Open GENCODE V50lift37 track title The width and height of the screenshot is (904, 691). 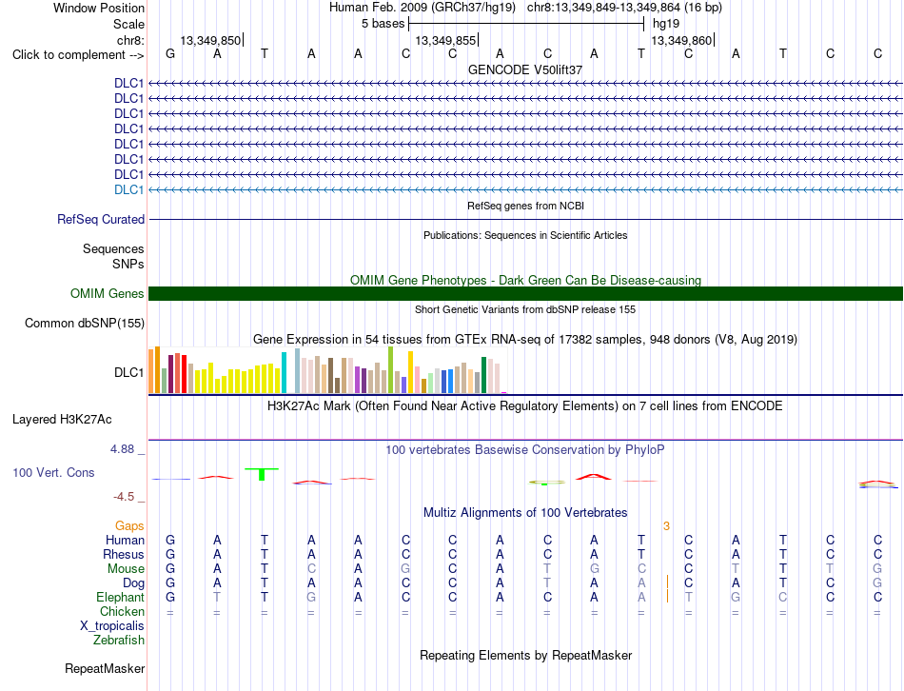pos(525,69)
